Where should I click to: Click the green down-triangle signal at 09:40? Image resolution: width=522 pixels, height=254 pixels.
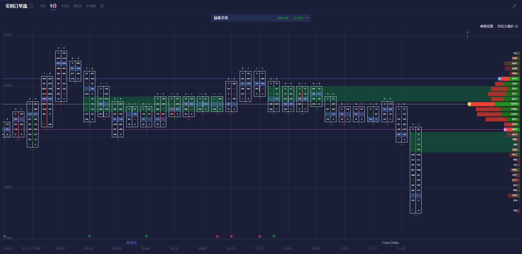(146, 236)
